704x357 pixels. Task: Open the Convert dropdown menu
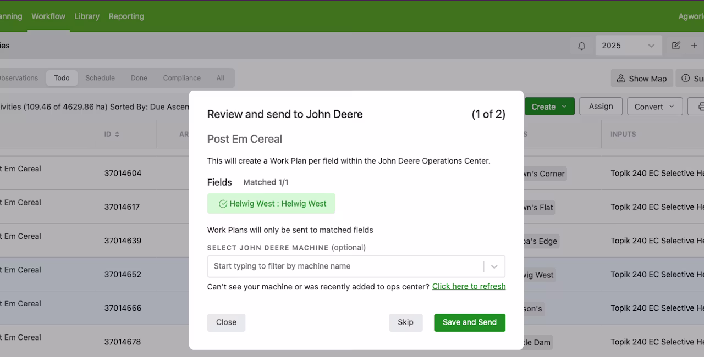pyautogui.click(x=654, y=107)
